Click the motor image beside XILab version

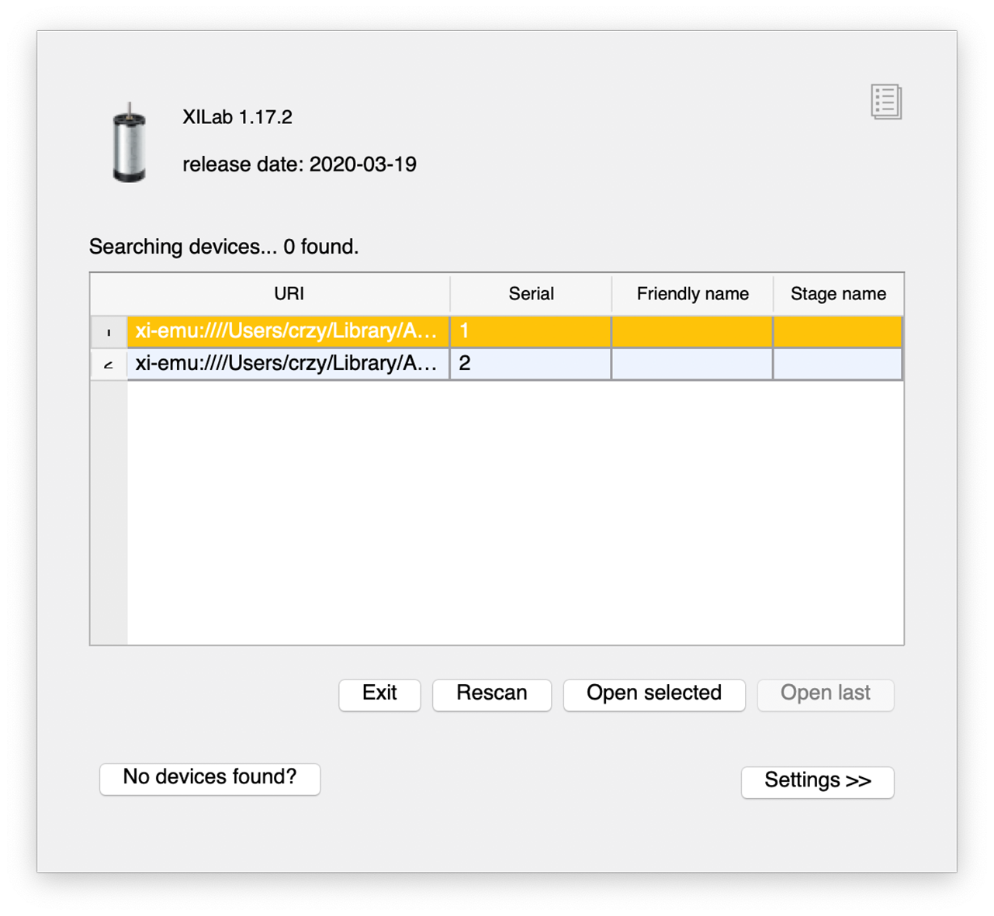[x=130, y=143]
